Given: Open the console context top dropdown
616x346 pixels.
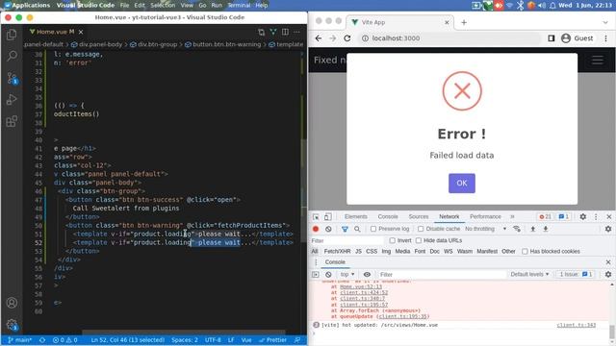Looking at the screenshot, I should click(347, 274).
